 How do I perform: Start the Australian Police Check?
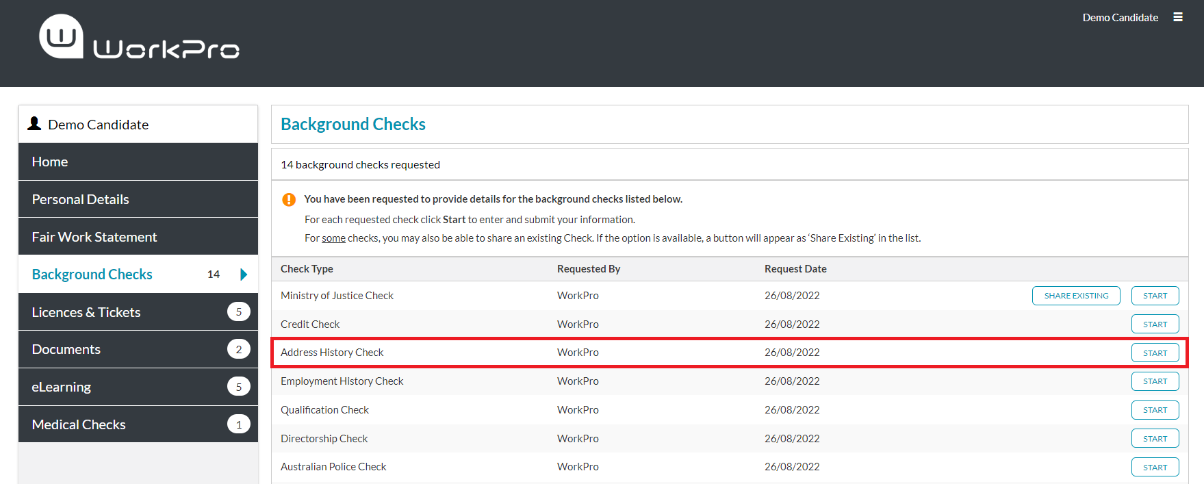pos(1155,468)
